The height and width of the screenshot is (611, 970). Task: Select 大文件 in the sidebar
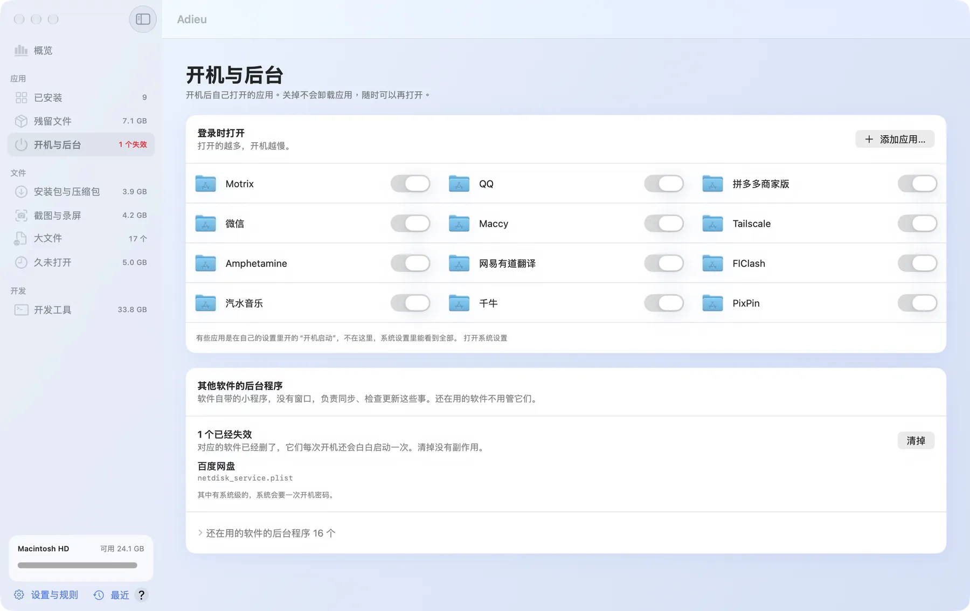pos(81,239)
